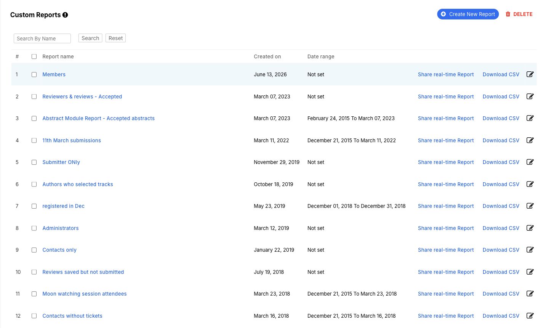541x328 pixels.
Task: Edit the Contacts only report
Action: 530,250
